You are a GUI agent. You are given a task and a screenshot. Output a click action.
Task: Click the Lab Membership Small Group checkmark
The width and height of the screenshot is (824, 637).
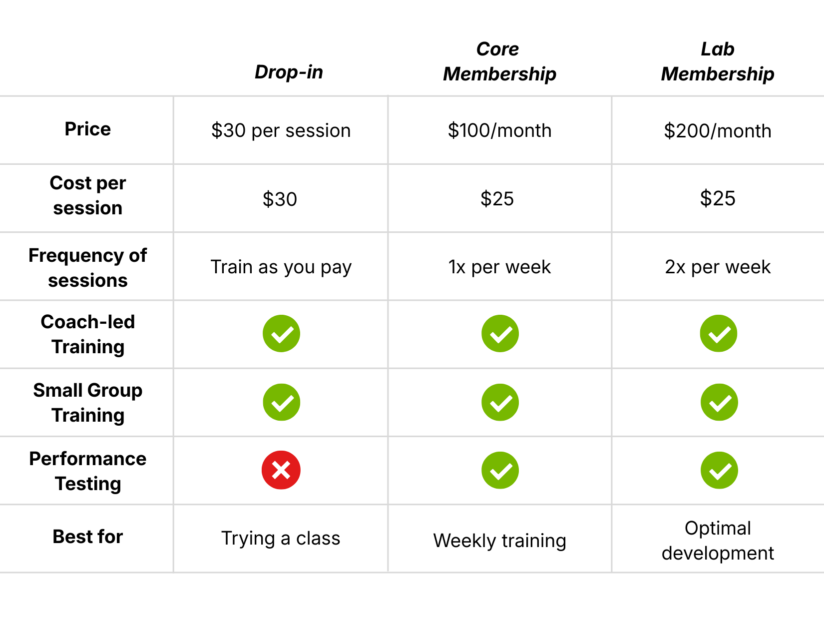pyautogui.click(x=719, y=402)
